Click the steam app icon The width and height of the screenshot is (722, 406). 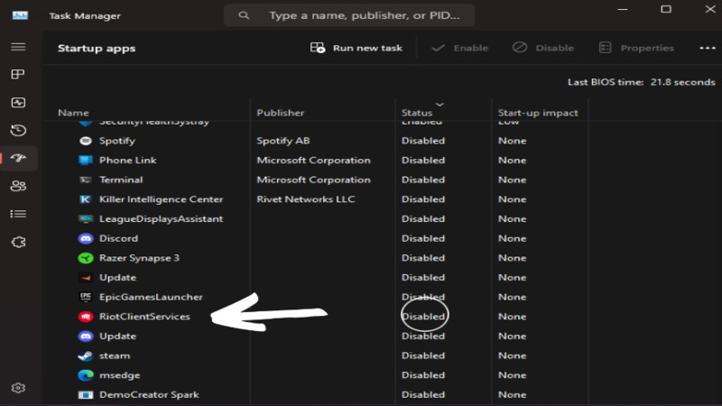[86, 355]
